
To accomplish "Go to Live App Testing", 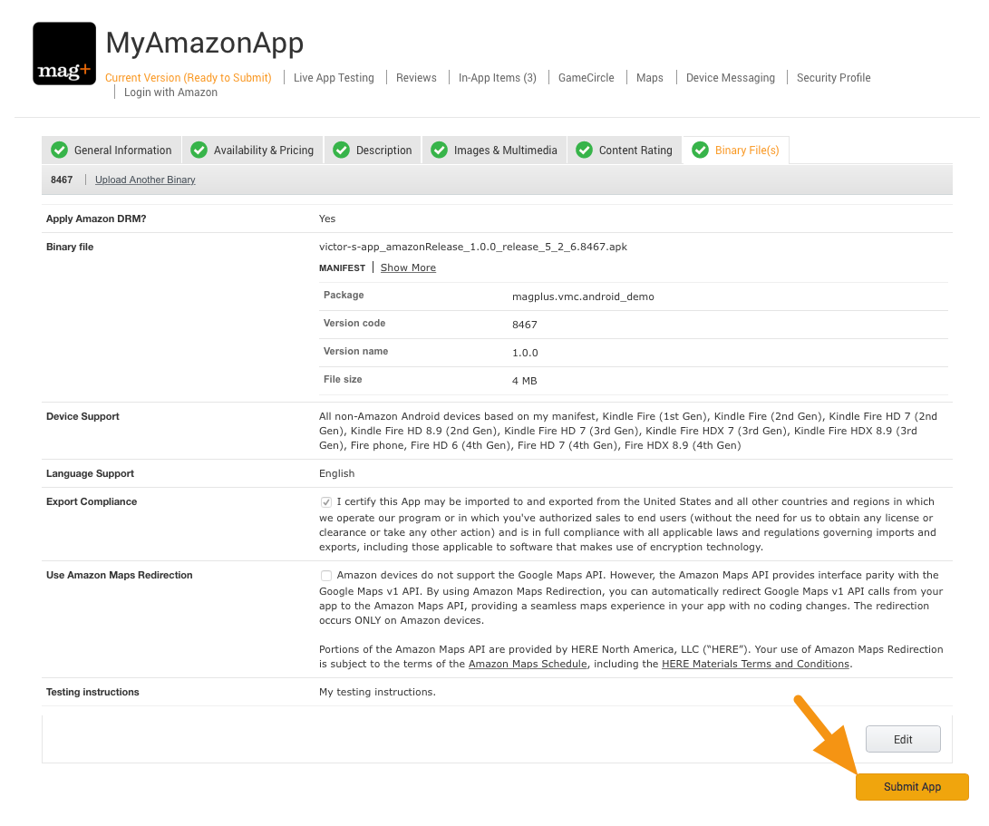I will point(334,78).
